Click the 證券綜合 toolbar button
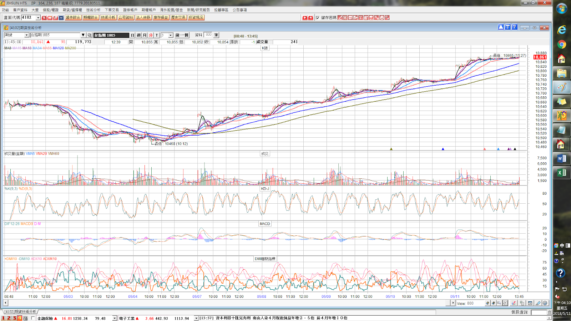Image resolution: width=571 pixels, height=321 pixels. coord(73,17)
